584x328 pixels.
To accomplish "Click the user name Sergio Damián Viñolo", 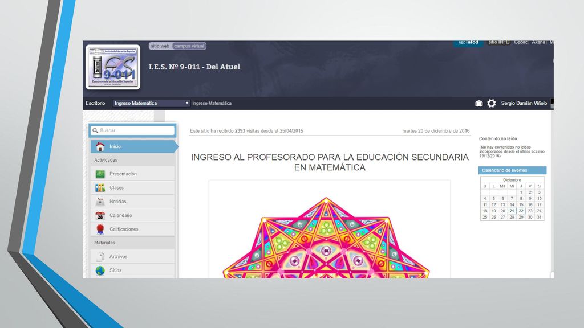I will pyautogui.click(x=524, y=104).
